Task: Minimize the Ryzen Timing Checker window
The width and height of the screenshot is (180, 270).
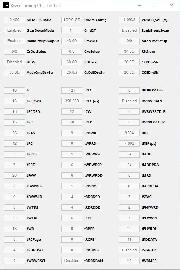Action: (x=139, y=6)
